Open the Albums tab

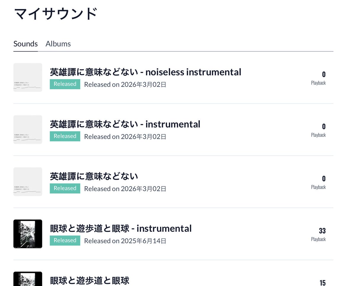click(x=58, y=44)
